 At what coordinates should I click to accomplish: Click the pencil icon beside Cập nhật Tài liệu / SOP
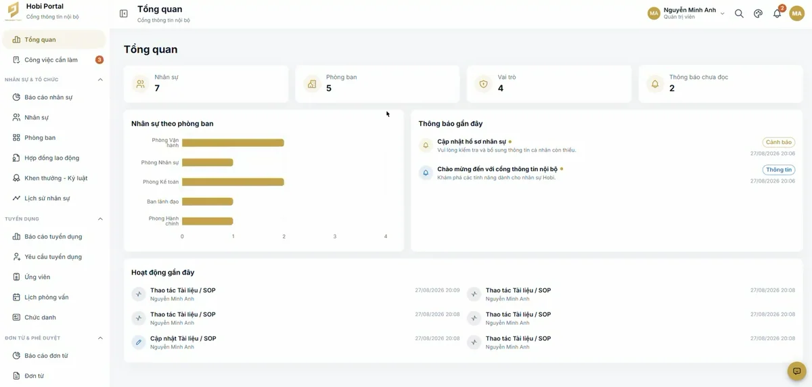tap(139, 342)
